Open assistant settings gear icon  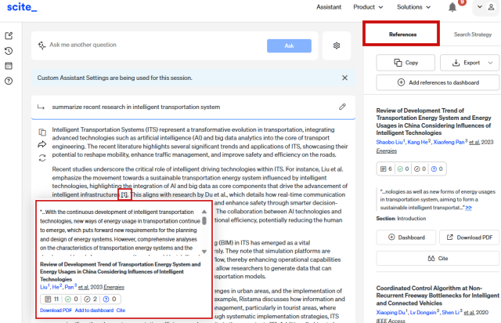tap(337, 45)
